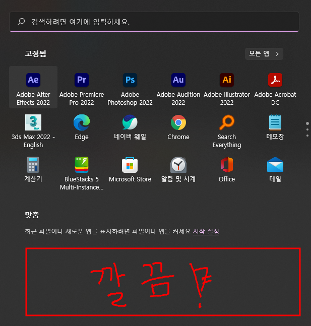Click the 맞춤 section heading
Viewport: 311px width, 326px height.
[x=32, y=215]
